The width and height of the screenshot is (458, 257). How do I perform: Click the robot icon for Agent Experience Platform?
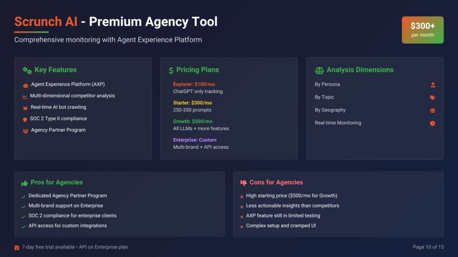[25, 85]
